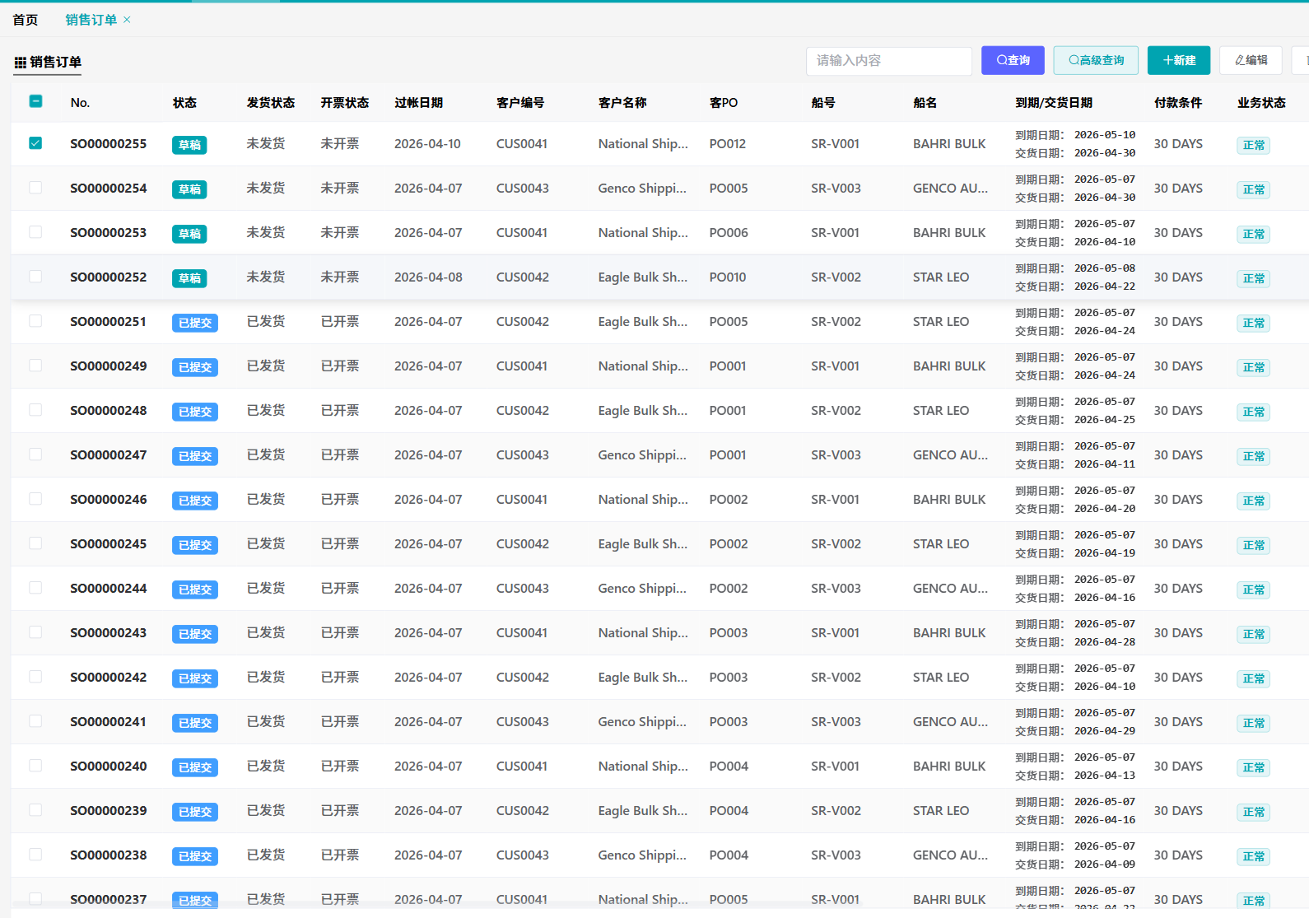The image size is (1309, 918).
Task: Click the 客户名称 column header
Action: pyautogui.click(x=622, y=103)
